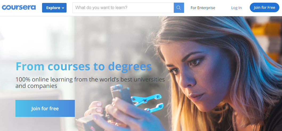Focus the 'What do you want to learn?' field
This screenshot has height=131, width=282.
coord(123,8)
